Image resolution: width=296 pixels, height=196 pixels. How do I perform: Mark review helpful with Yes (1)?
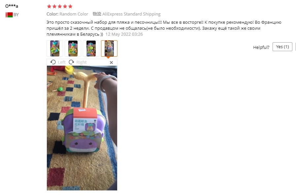(282, 47)
